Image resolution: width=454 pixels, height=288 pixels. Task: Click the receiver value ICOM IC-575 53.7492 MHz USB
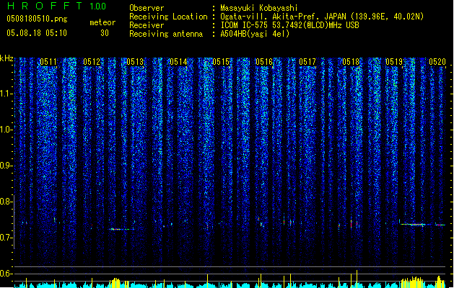(289, 25)
